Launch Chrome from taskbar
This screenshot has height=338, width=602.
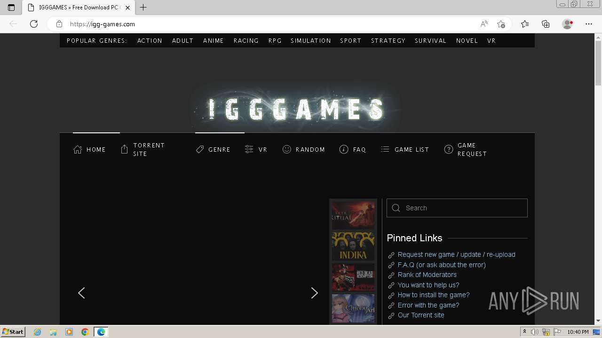[85, 332]
